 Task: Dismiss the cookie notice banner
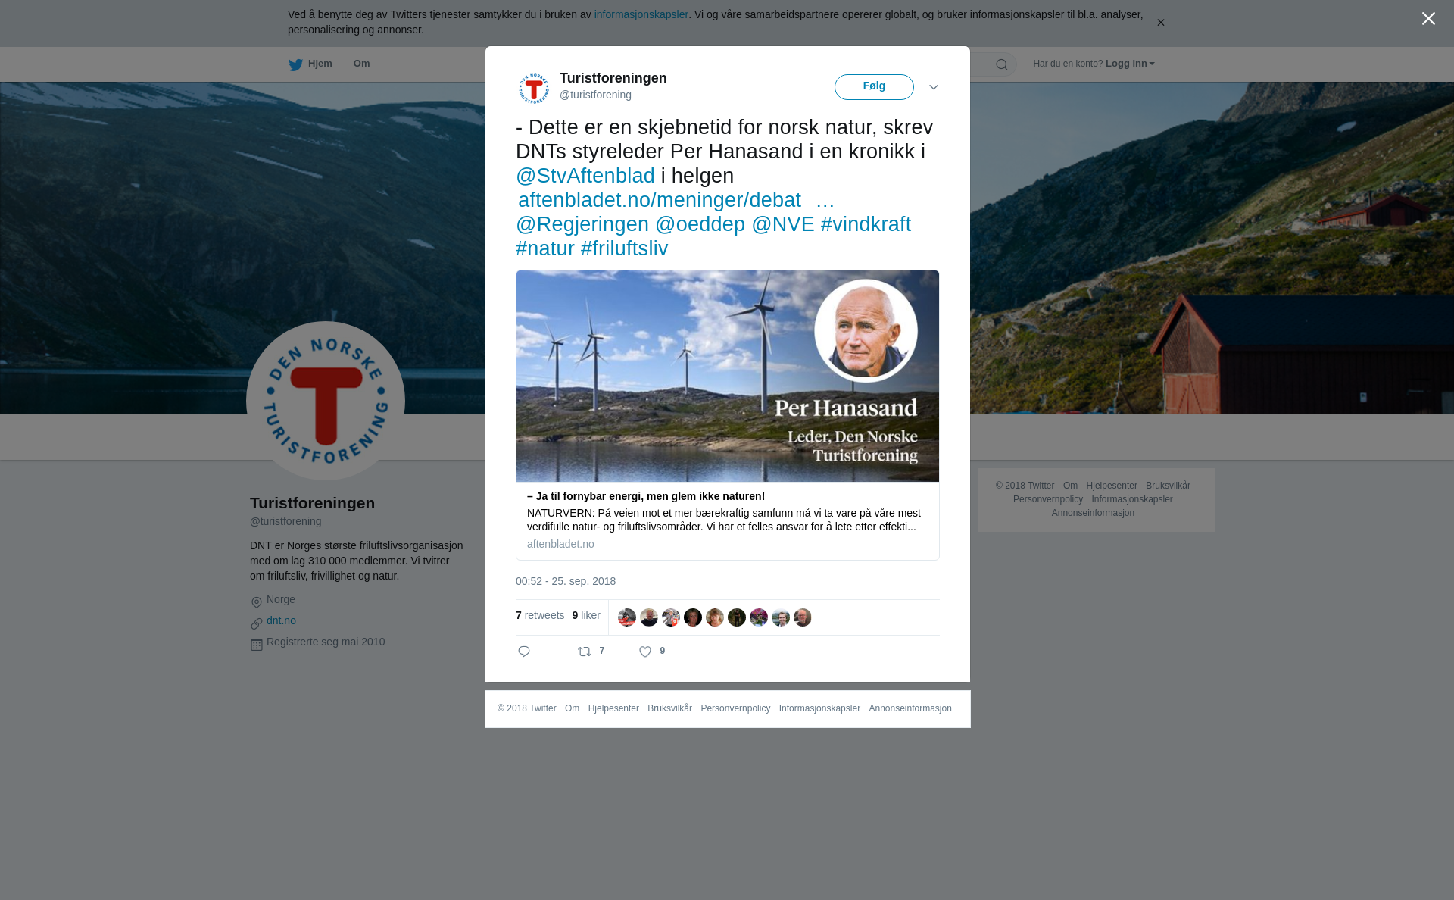pyautogui.click(x=1160, y=23)
